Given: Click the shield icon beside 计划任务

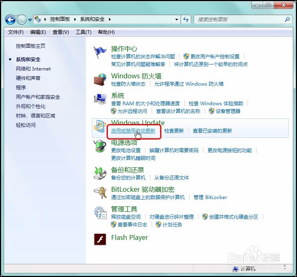Looking at the screenshot, I should [159, 225].
